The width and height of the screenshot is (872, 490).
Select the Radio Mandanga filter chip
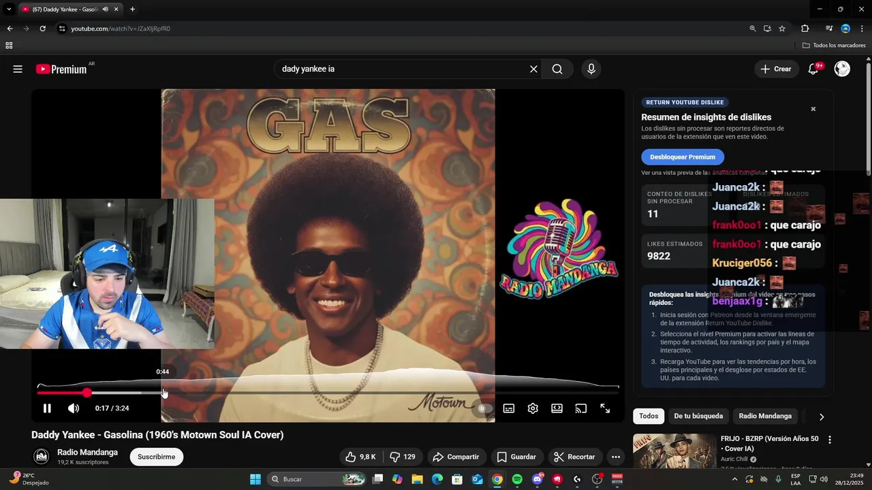click(765, 416)
